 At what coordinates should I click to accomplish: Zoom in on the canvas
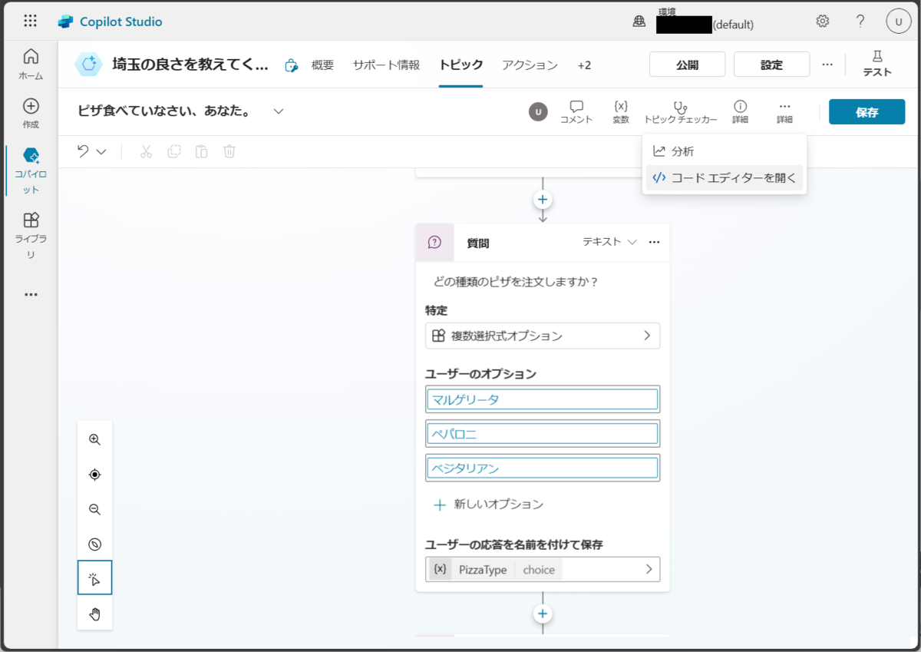click(95, 440)
